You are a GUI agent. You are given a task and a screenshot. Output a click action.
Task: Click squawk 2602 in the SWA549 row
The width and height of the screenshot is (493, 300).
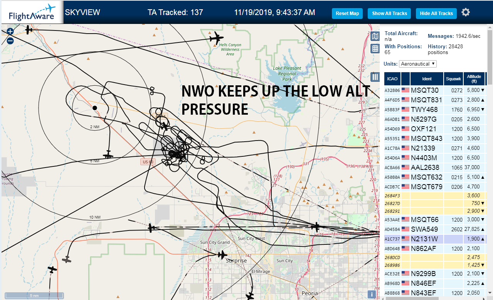(457, 229)
